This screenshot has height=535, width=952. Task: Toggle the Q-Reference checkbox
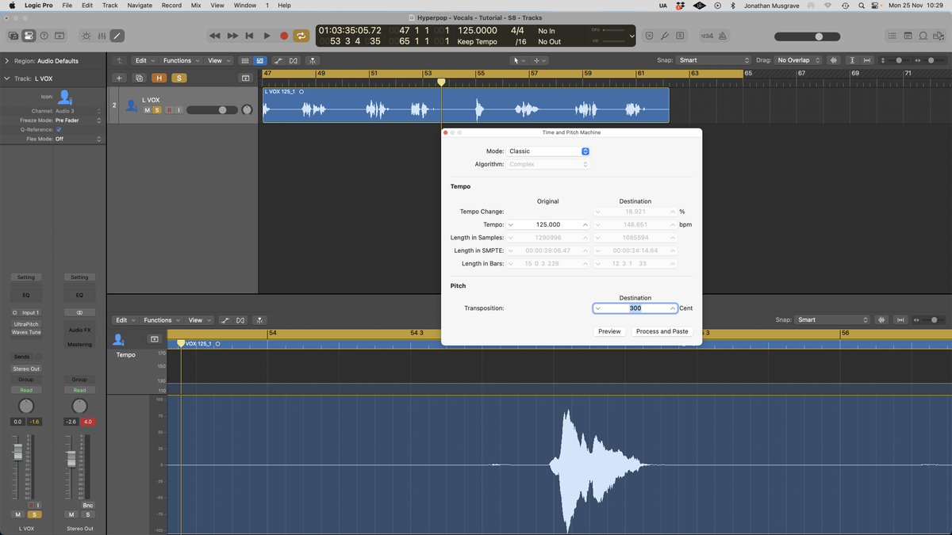[x=59, y=129]
